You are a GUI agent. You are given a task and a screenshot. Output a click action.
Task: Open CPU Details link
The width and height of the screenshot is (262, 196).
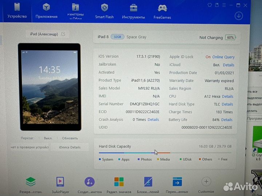[227, 97]
